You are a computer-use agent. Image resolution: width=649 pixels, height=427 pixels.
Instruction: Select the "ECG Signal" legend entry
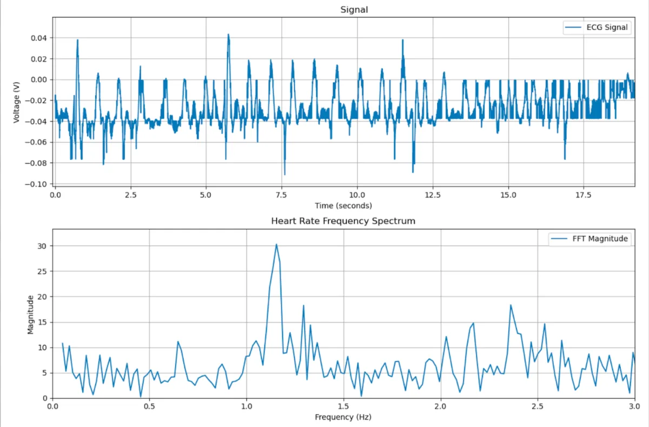coord(597,28)
